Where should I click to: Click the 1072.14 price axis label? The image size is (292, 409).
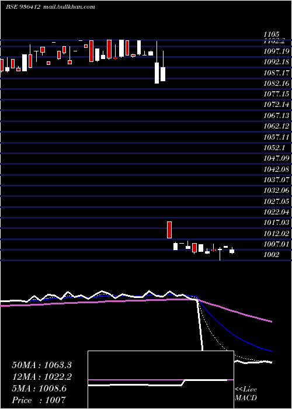pyautogui.click(x=277, y=105)
